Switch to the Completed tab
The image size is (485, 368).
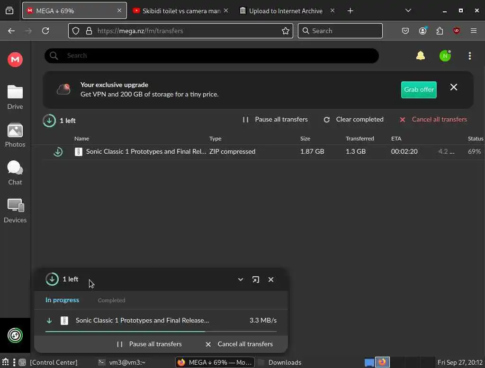click(x=111, y=300)
